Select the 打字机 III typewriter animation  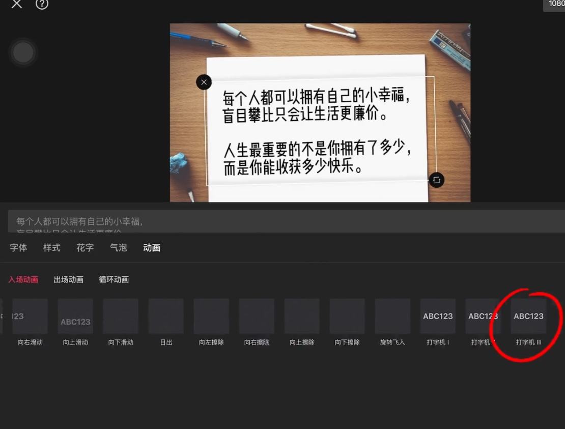tap(528, 316)
